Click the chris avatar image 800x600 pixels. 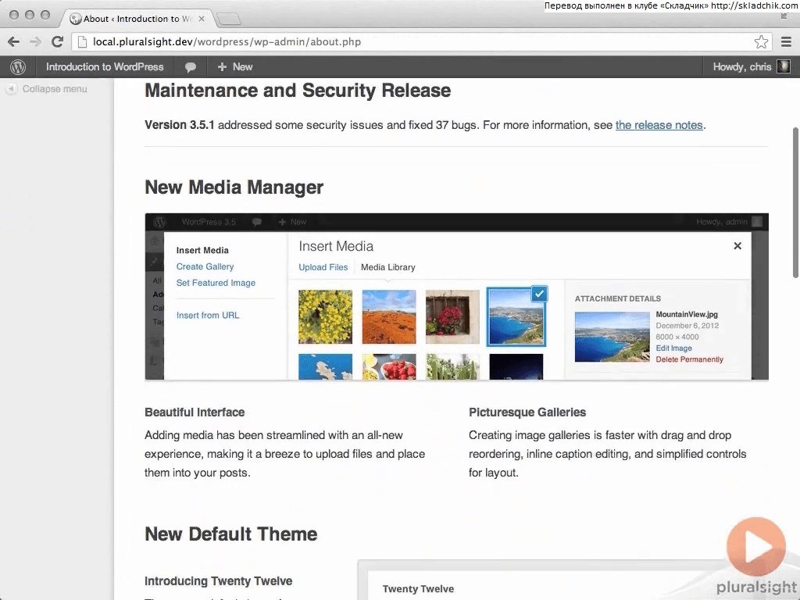click(x=783, y=67)
